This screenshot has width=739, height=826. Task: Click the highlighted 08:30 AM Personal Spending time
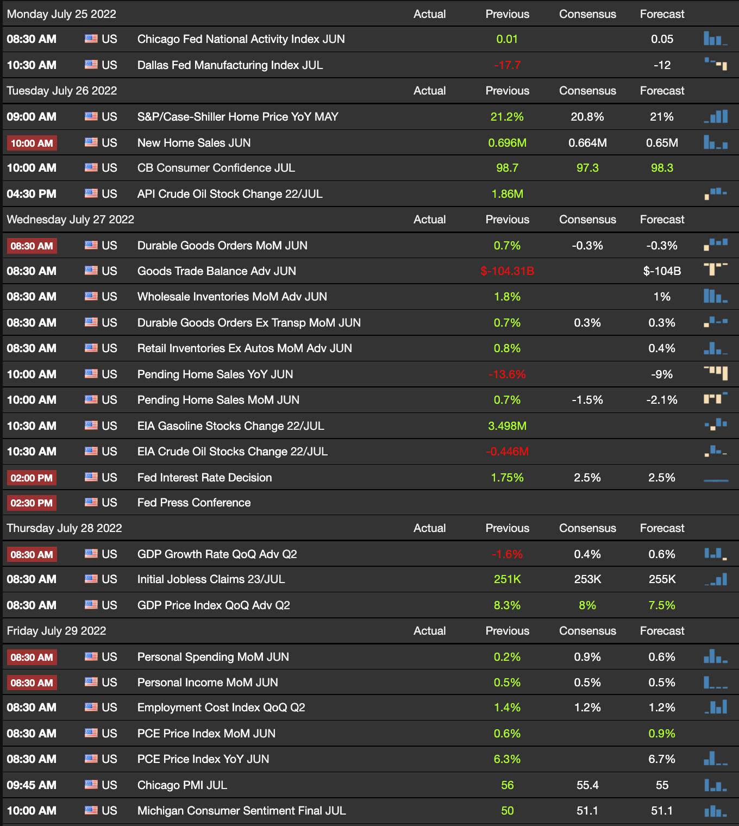tap(32, 658)
